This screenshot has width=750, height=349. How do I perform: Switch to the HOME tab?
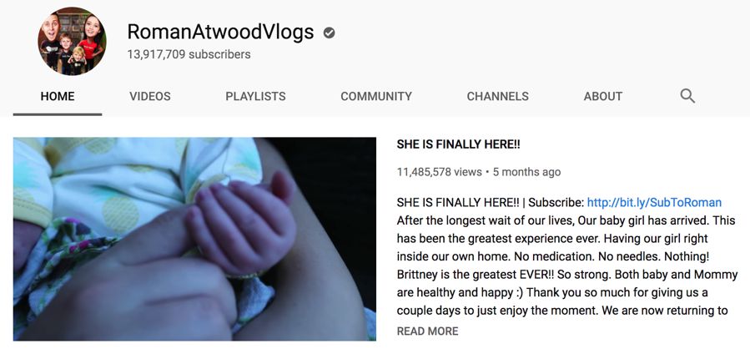click(x=58, y=96)
